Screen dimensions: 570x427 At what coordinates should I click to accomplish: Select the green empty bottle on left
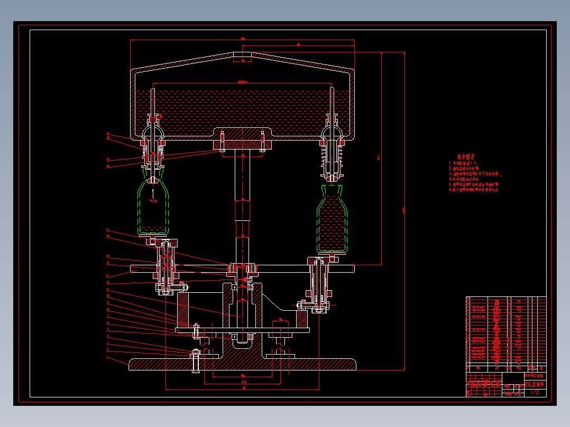point(153,201)
